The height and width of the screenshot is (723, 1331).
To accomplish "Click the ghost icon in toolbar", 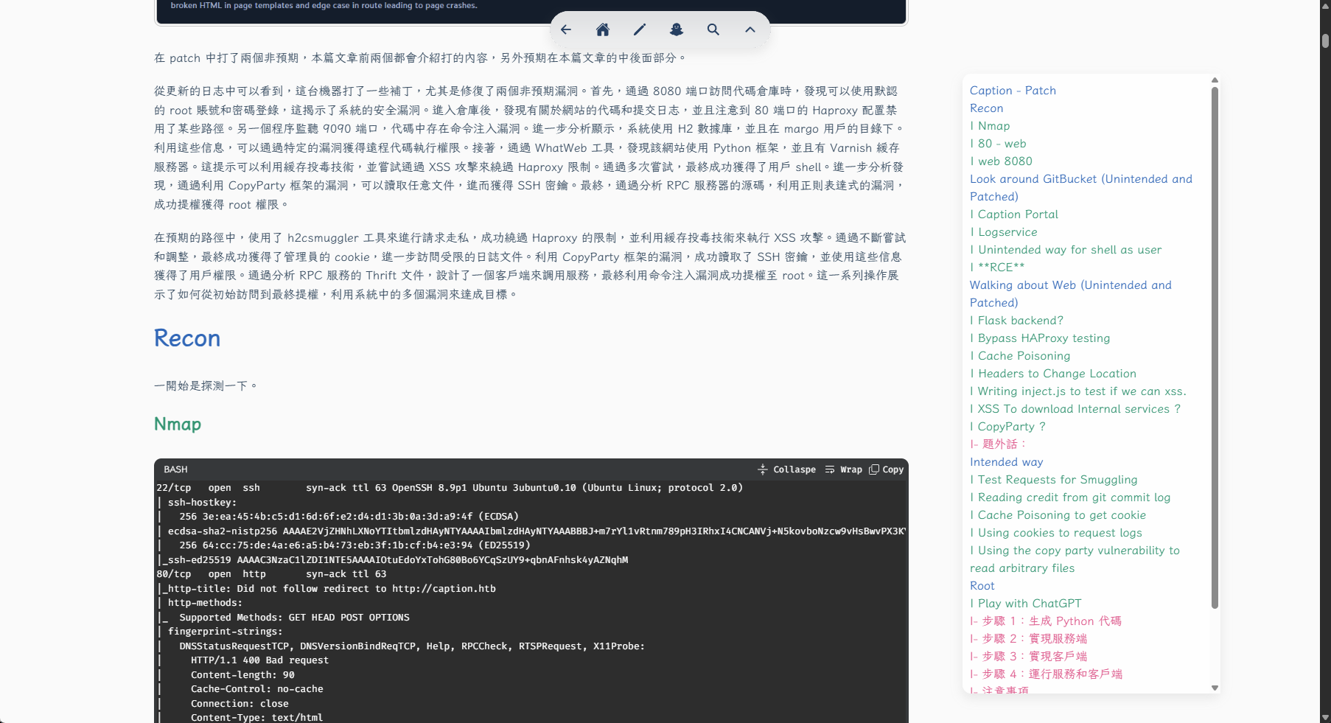I will pos(677,29).
